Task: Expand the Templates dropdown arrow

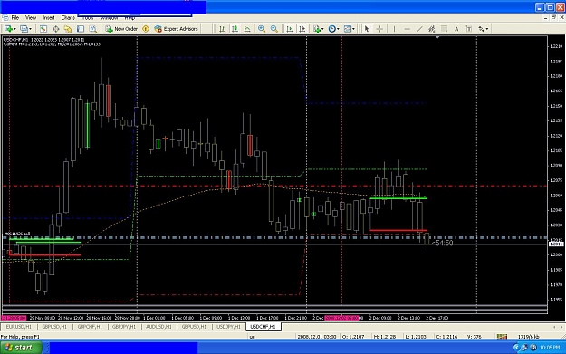Action: [x=353, y=29]
